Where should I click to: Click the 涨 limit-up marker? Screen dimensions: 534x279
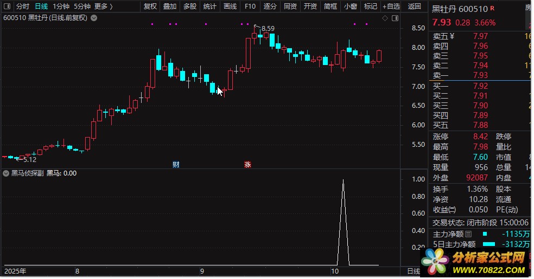coord(247,165)
